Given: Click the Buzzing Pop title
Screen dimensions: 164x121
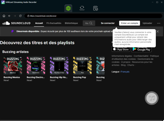Looking at the screenshot, I should [x=80, y=77].
